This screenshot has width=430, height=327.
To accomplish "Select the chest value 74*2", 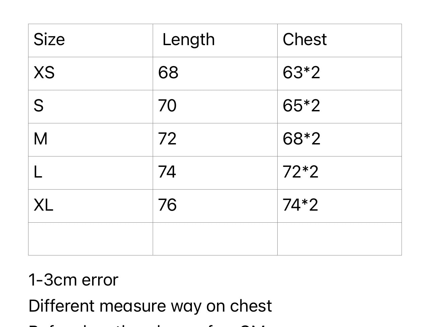I will pos(300,205).
